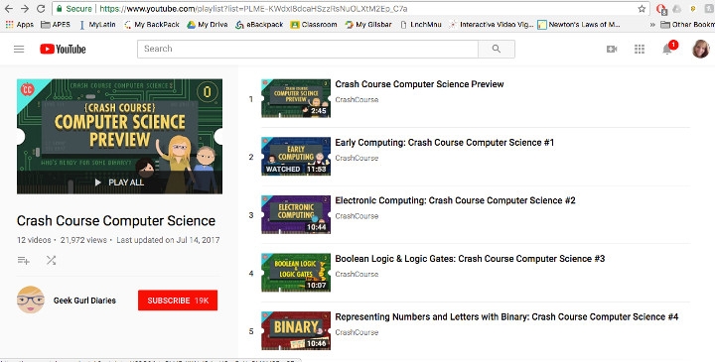
Task: Click CrashCourse channel under the Binary video
Action: tap(357, 332)
